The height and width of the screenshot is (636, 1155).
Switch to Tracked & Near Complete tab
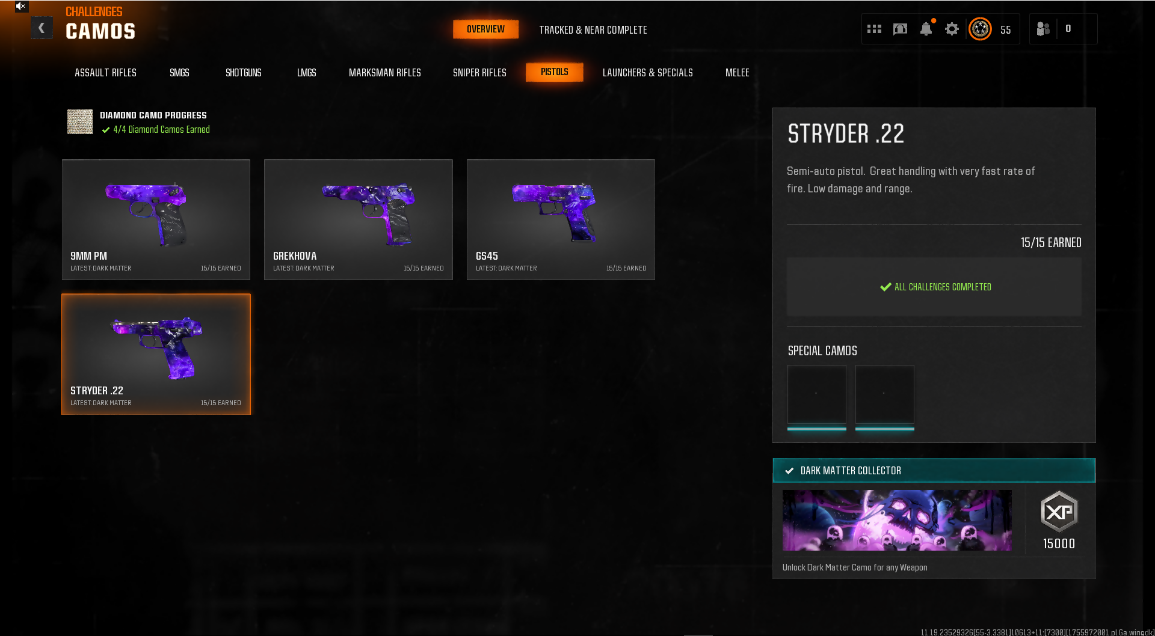tap(593, 30)
